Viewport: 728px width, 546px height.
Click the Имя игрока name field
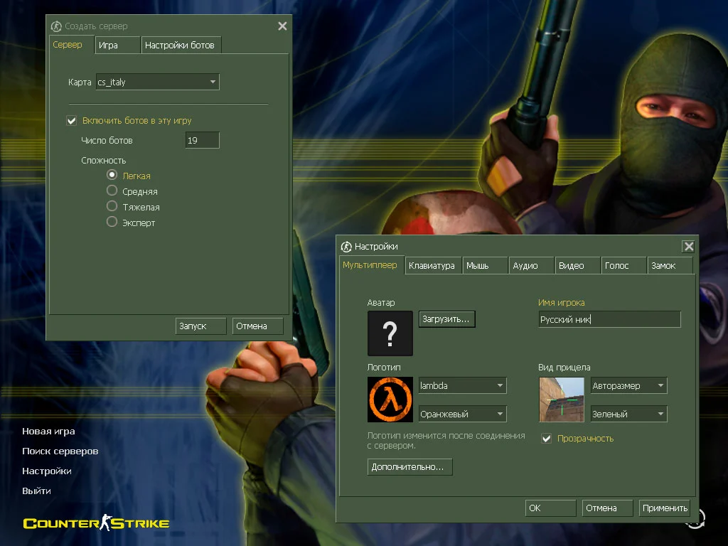point(609,319)
